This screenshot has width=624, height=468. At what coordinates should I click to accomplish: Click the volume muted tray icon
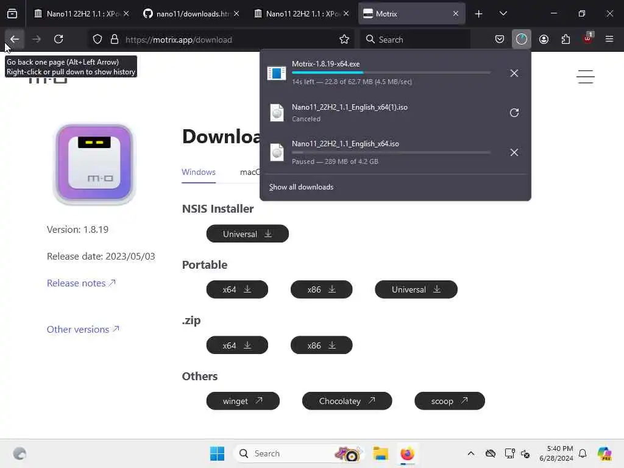pos(525,453)
